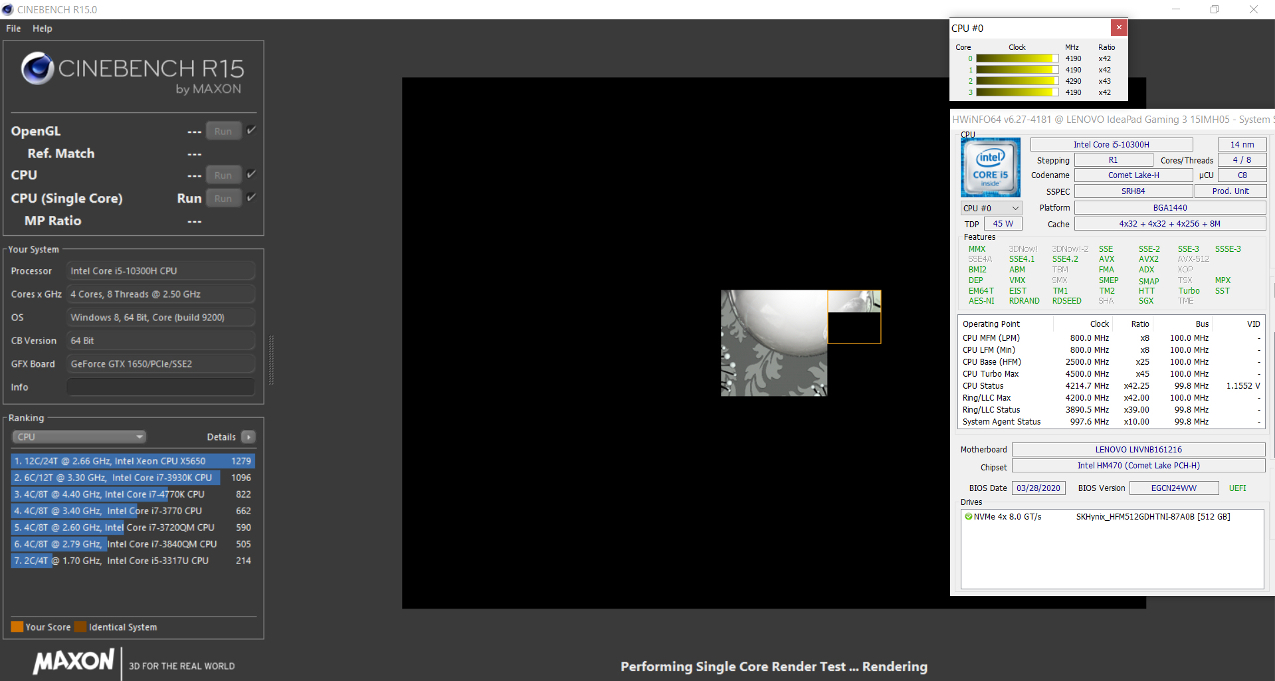The height and width of the screenshot is (681, 1275).
Task: Toggle the CPU test checkbox
Action: click(251, 175)
